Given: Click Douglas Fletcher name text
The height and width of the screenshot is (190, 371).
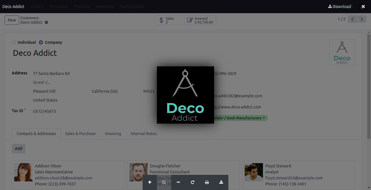Looking at the screenshot, I should (165, 166).
